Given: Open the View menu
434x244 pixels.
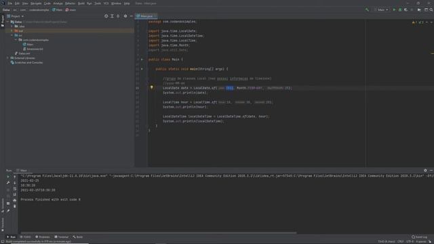Looking at the screenshot, I should (x=25, y=3).
